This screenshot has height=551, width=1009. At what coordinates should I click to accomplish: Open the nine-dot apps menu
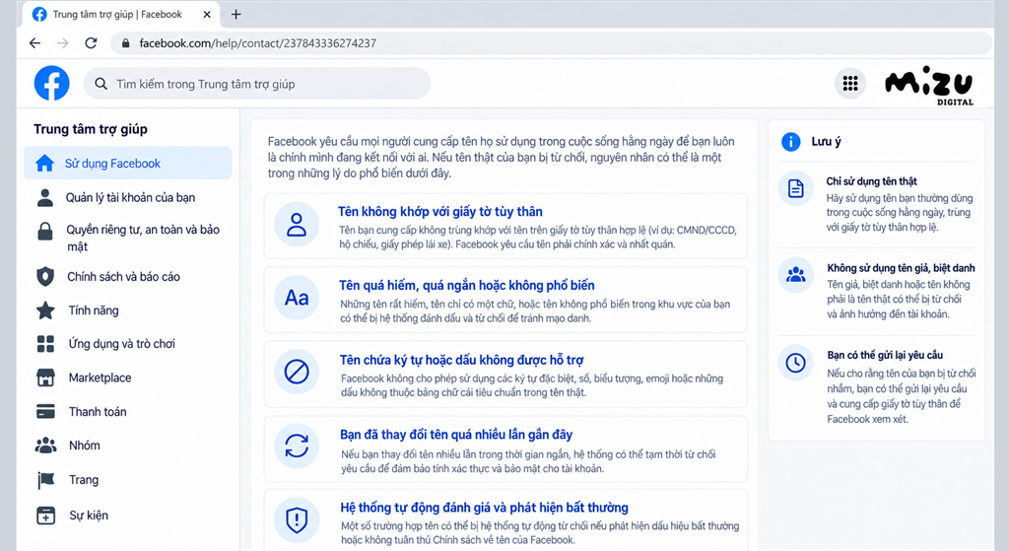tap(850, 83)
